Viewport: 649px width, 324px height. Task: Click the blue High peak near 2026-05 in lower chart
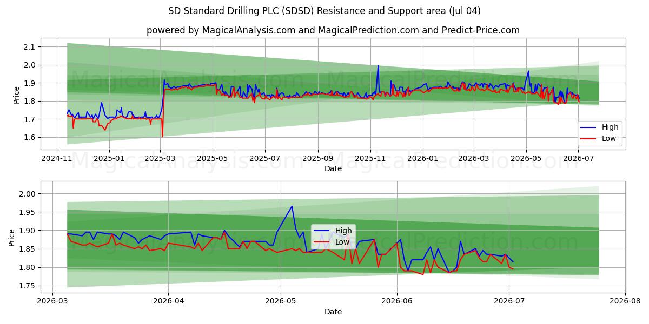(x=292, y=206)
